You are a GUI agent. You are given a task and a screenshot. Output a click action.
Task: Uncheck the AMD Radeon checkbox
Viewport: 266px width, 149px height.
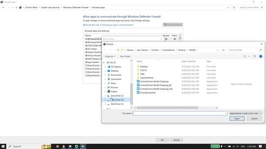(x=86, y=59)
